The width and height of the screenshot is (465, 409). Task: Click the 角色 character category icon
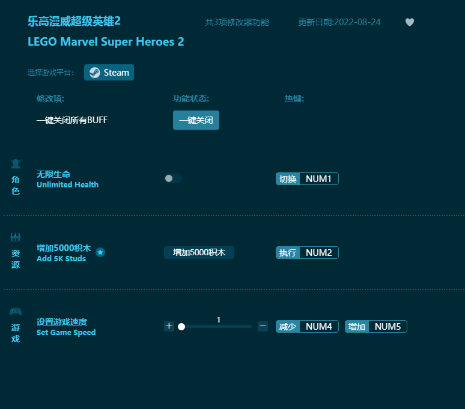point(16,163)
